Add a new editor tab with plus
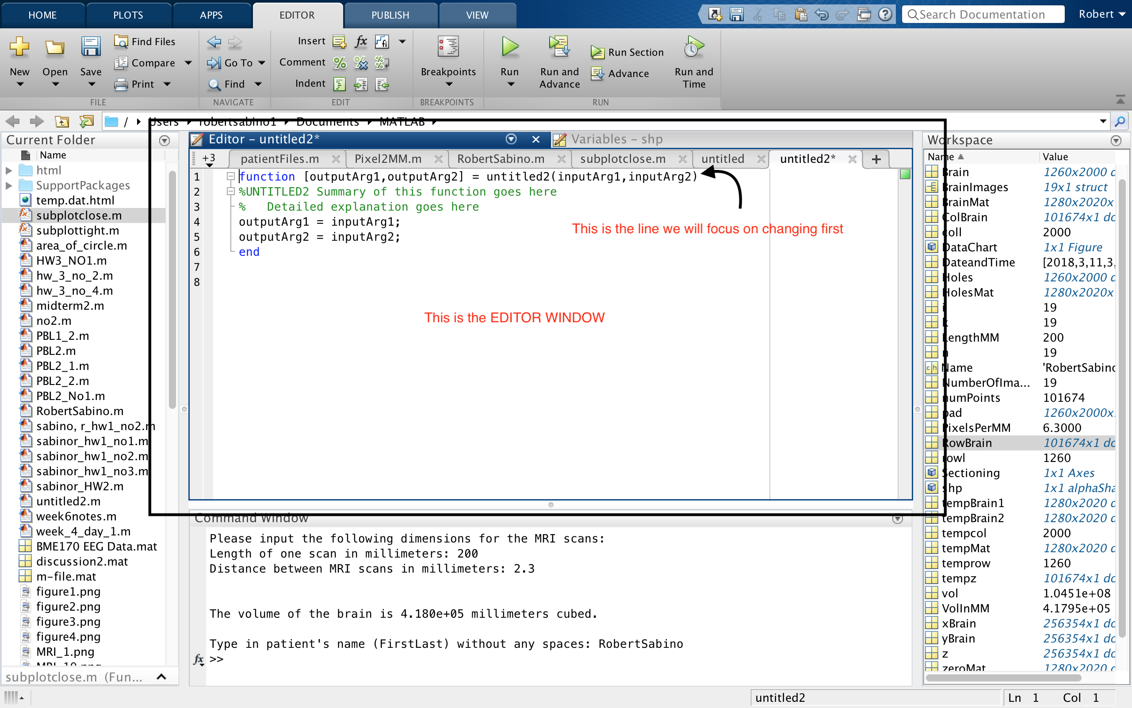 876,159
